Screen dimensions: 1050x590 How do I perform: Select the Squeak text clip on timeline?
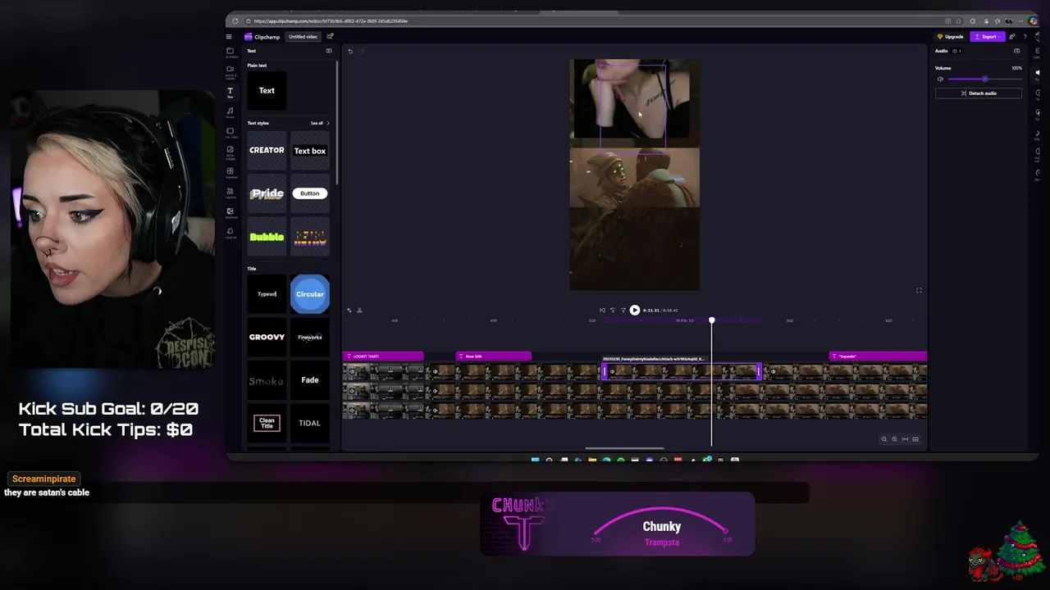878,356
